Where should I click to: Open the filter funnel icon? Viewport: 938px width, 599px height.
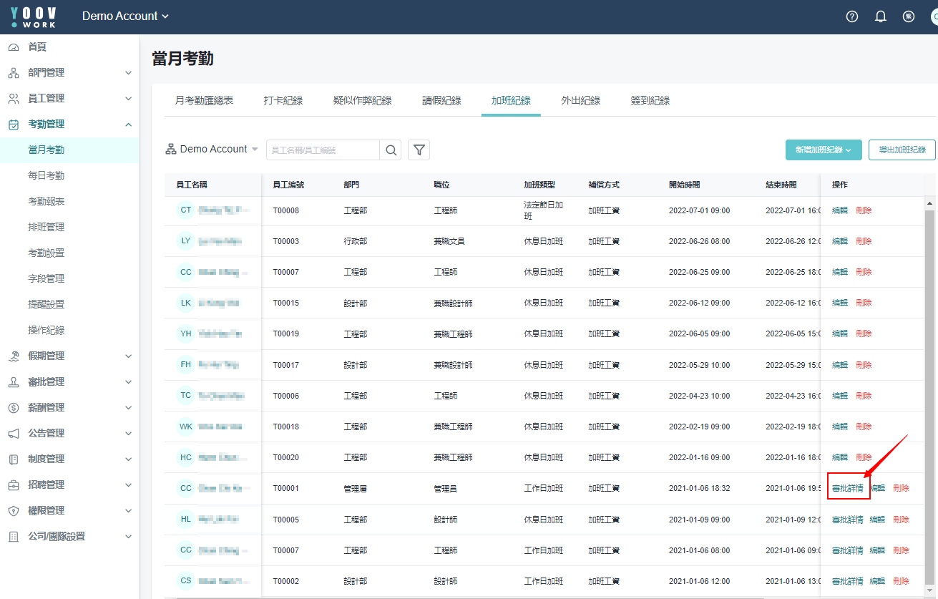click(419, 150)
